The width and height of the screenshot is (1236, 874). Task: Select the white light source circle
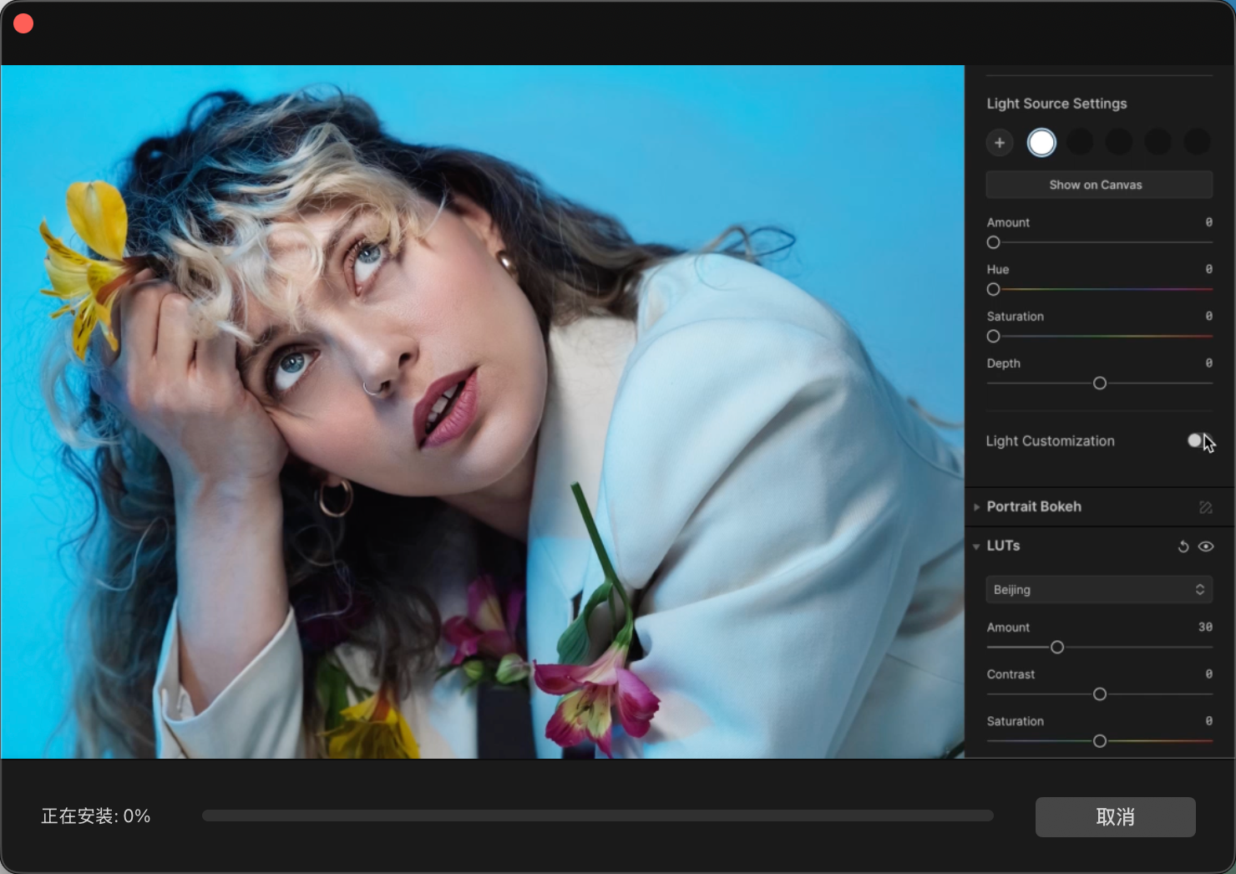click(1041, 143)
